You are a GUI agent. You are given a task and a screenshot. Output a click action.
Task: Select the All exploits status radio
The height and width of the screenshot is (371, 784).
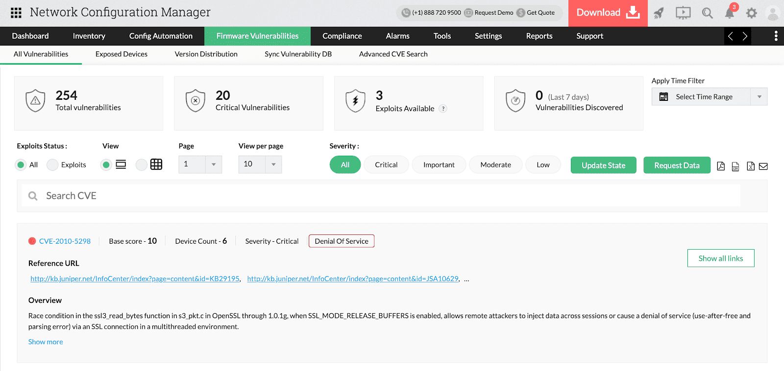pyautogui.click(x=21, y=165)
